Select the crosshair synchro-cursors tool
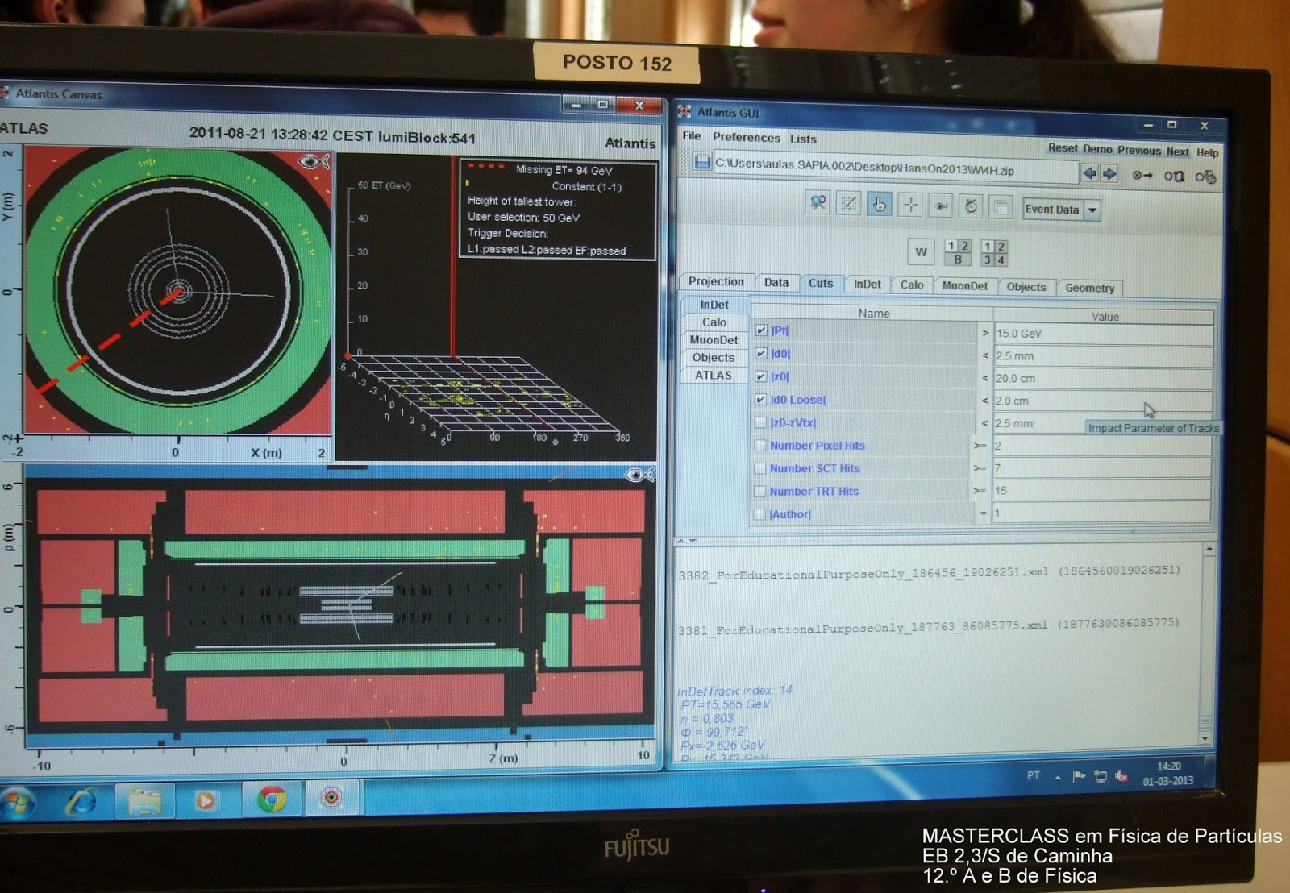The height and width of the screenshot is (893, 1290). point(910,206)
